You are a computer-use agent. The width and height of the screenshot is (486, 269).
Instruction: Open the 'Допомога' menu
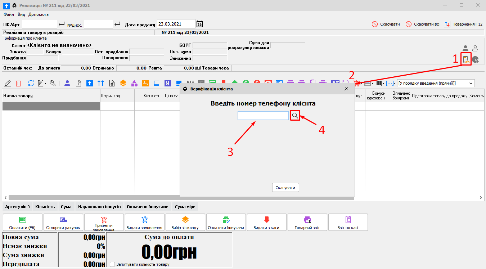point(38,14)
